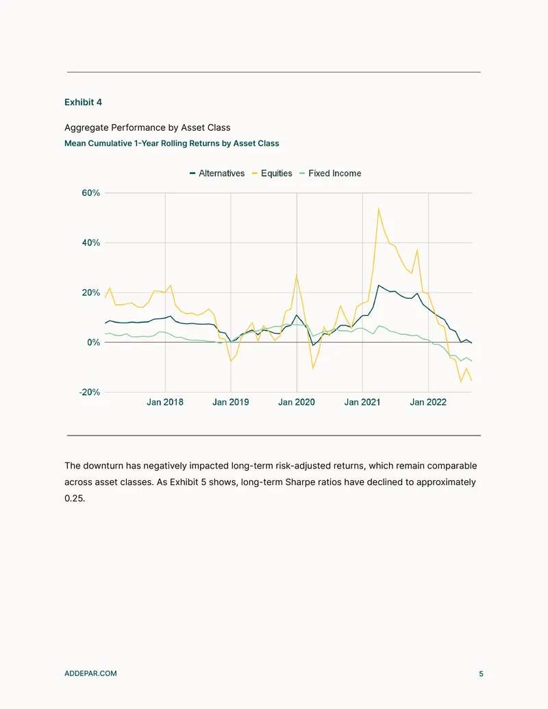Click the ADDEPAR.COM footer link
Viewport: 548px width, 709px height.
point(90,673)
